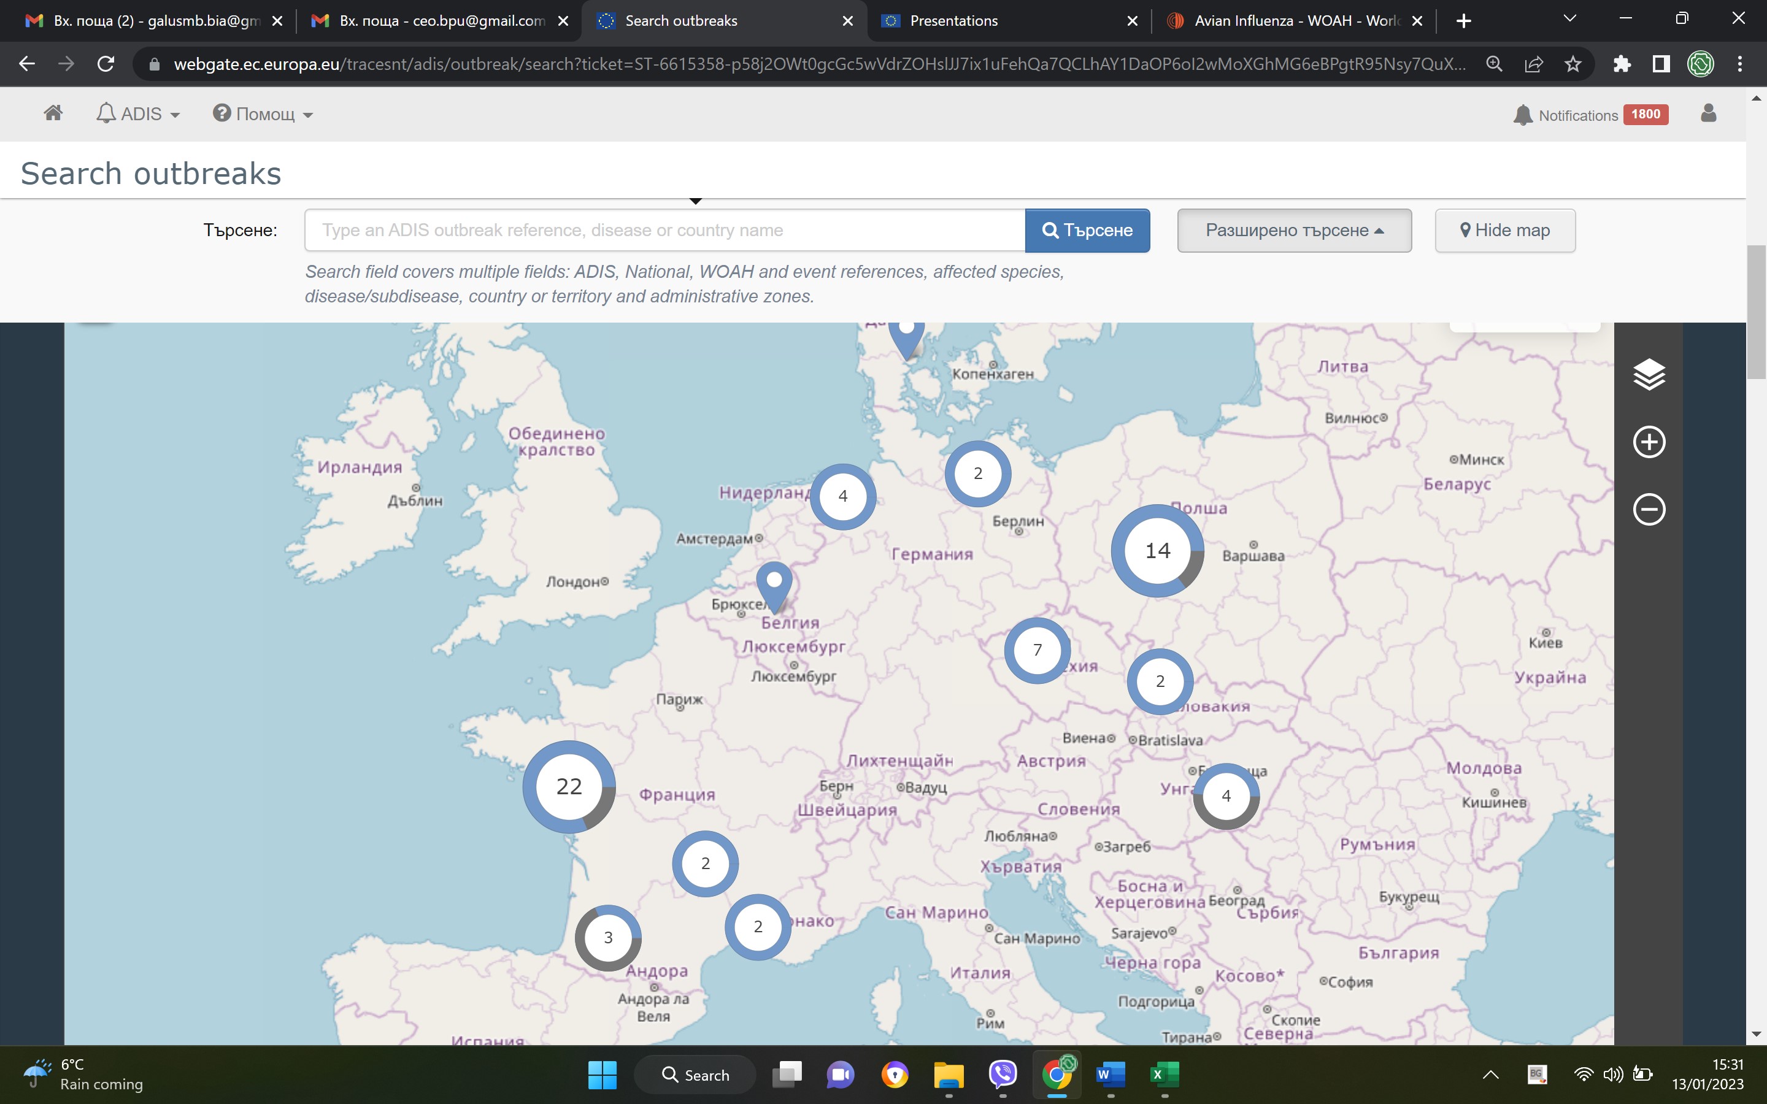
Task: Select the outbreak pin near Brussels
Action: tap(775, 586)
